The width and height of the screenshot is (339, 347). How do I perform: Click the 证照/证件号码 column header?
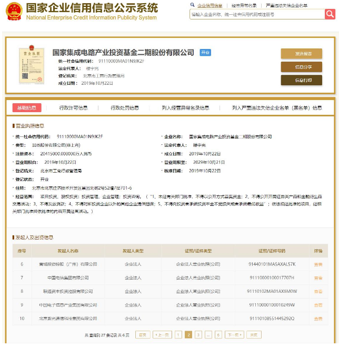(x=272, y=251)
